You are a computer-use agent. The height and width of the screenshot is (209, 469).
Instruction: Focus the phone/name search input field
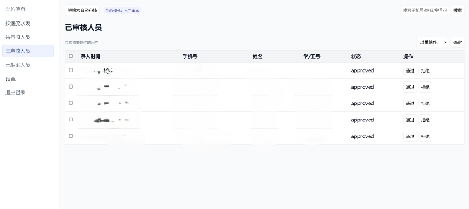coord(424,10)
